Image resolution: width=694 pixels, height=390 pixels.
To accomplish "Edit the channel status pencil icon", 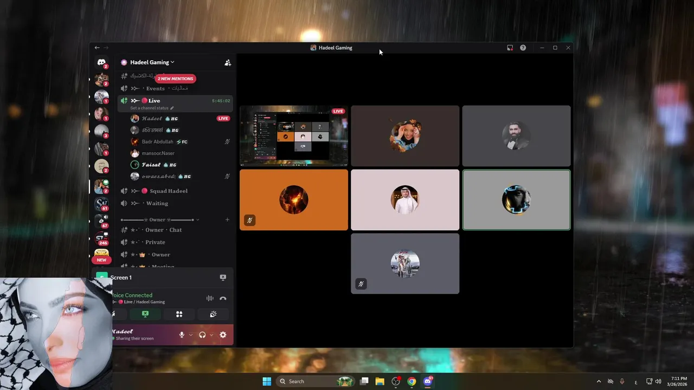I will tap(172, 108).
